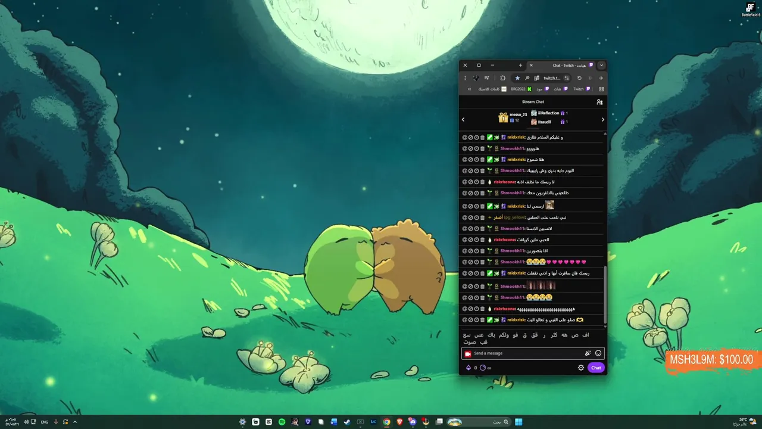Open chat settings gear icon
Screen dimensions: 762x429
tap(581, 368)
